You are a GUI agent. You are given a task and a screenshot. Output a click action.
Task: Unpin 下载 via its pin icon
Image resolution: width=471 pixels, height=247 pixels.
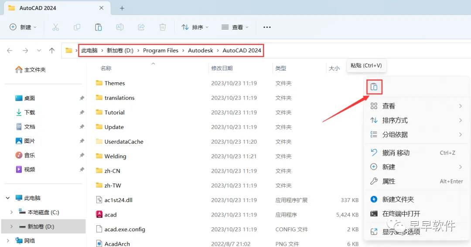click(x=82, y=112)
